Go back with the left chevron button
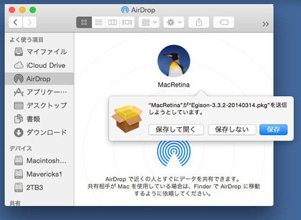The height and width of the screenshot is (220, 301). click(16, 22)
